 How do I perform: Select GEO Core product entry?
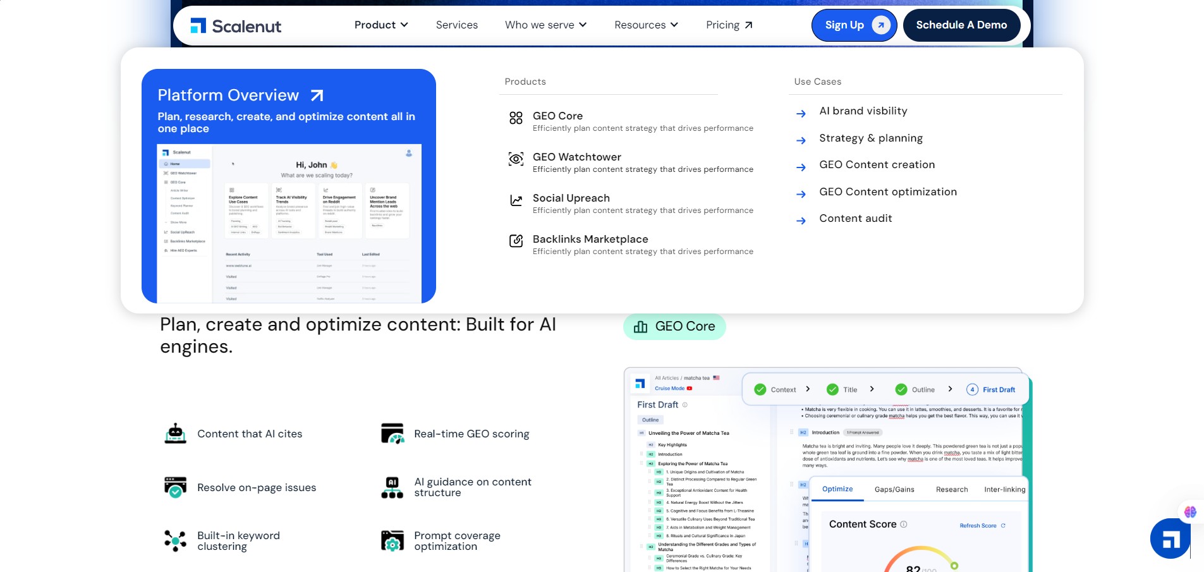tap(631, 121)
